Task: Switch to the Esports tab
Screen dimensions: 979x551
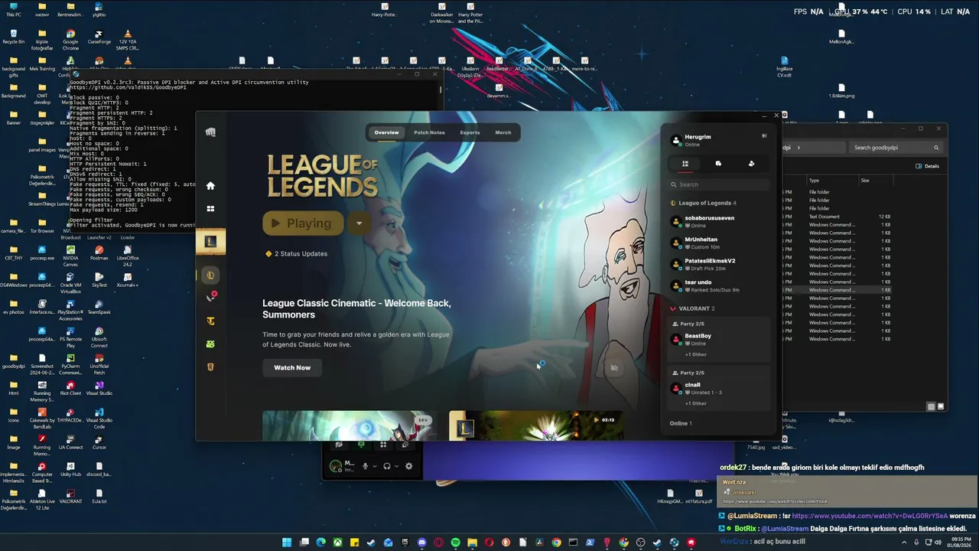Action: [470, 132]
